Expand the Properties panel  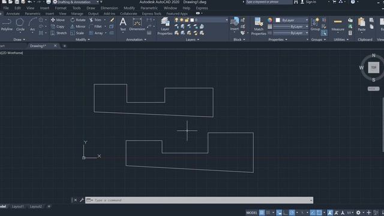click(278, 40)
